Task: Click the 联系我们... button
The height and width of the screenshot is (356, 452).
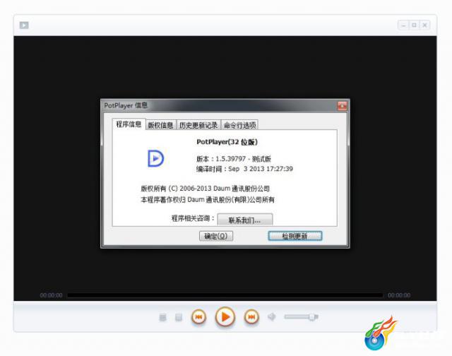Action: (x=245, y=220)
